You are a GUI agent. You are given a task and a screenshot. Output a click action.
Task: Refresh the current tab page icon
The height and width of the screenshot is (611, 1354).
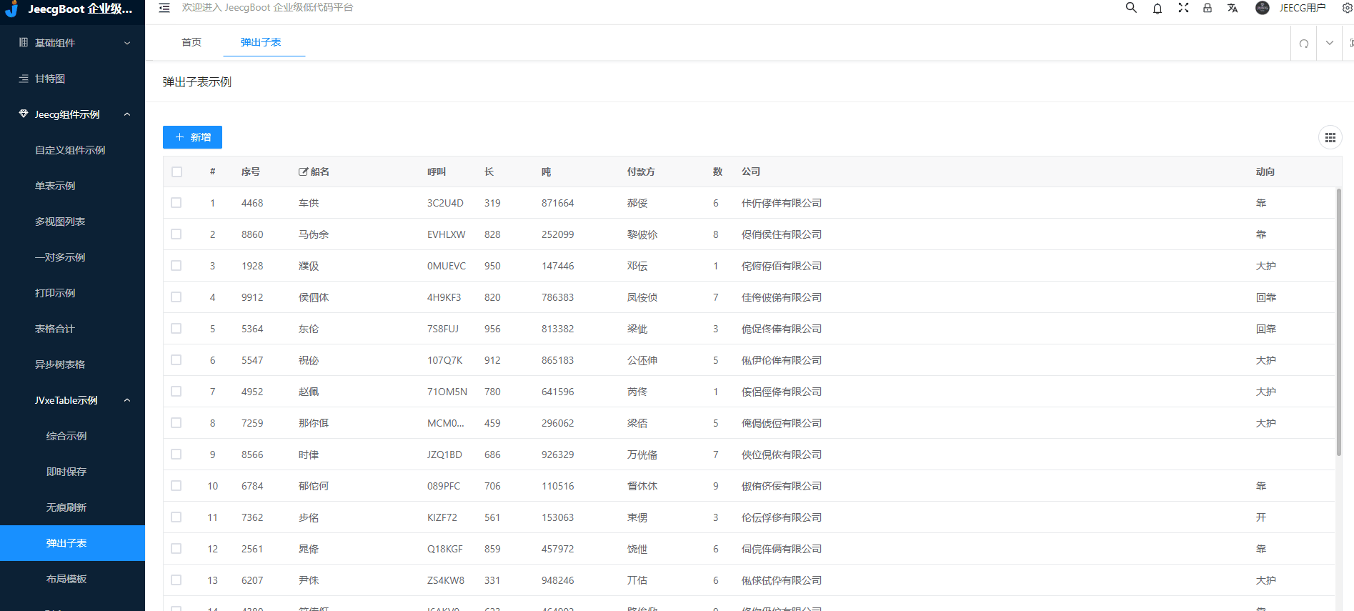click(x=1304, y=43)
